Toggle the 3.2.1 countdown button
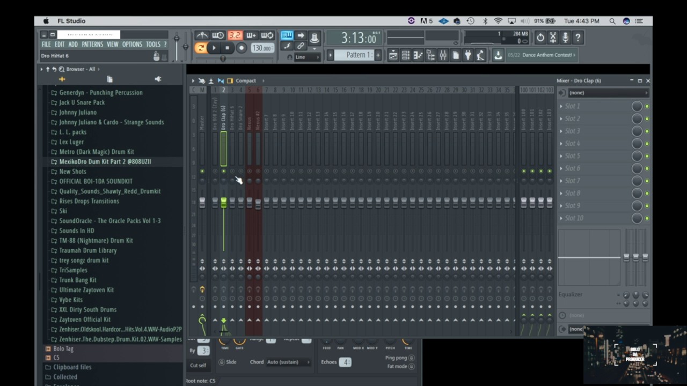The height and width of the screenshot is (386, 687). coord(235,35)
